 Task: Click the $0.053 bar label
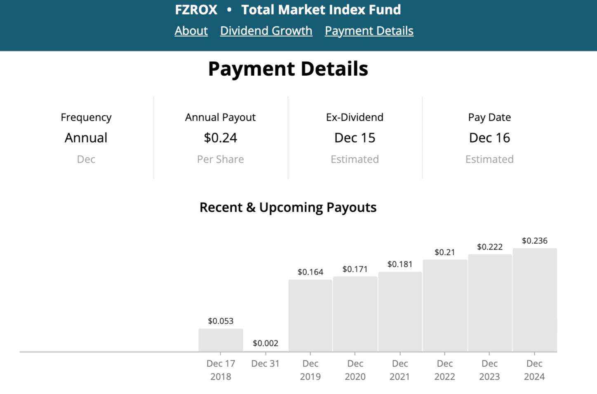[x=221, y=321]
